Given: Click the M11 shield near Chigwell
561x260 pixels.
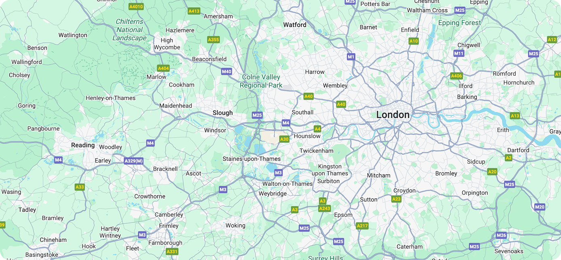Looking at the screenshot, I should (x=459, y=53).
